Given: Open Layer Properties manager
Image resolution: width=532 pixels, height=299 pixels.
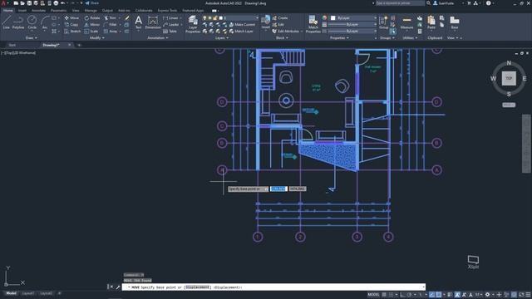Looking at the screenshot, I should 193,24.
